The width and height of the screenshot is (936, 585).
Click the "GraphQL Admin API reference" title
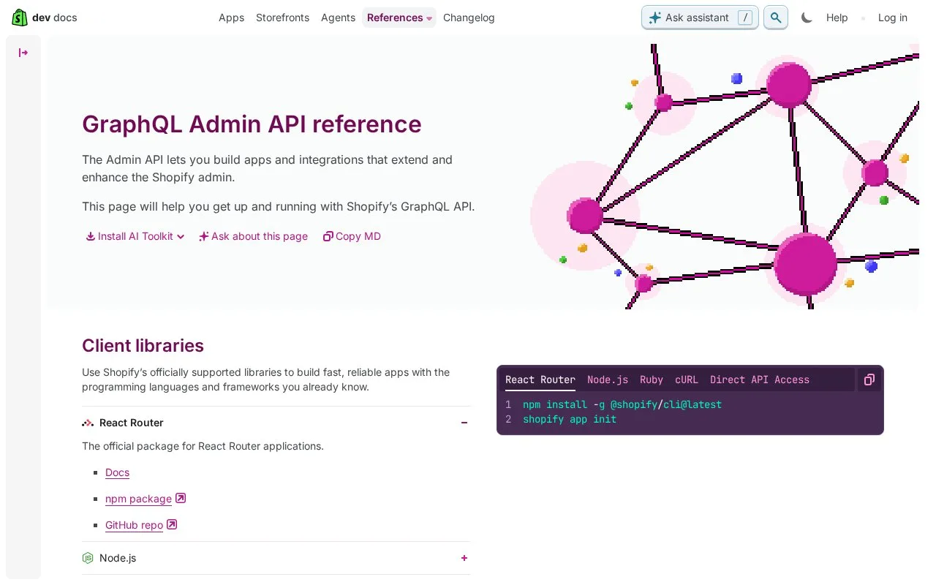[x=252, y=124]
